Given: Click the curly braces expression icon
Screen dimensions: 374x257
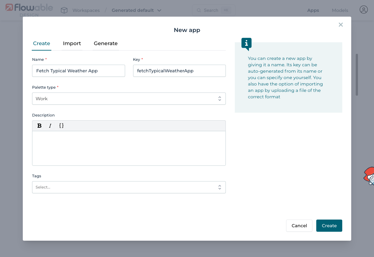Looking at the screenshot, I should click(61, 125).
